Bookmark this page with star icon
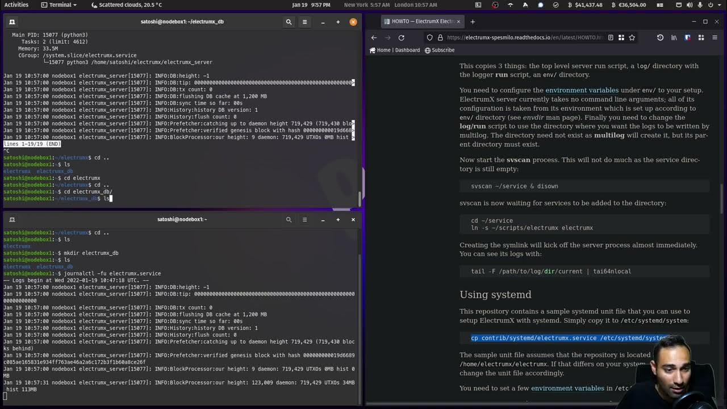The width and height of the screenshot is (727, 409). (x=632, y=37)
